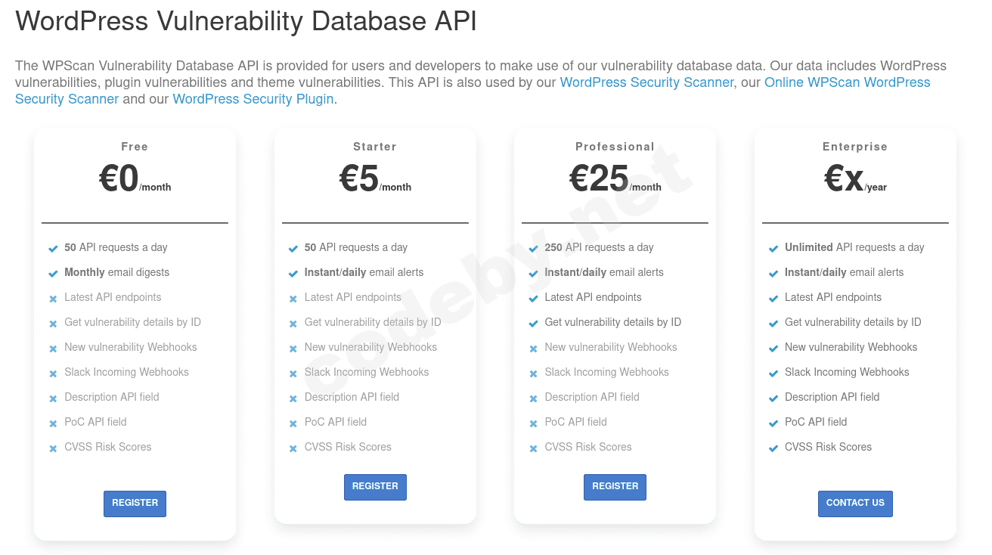Click X icon next to Free plan's CVSS Risk Scores

pos(53,448)
